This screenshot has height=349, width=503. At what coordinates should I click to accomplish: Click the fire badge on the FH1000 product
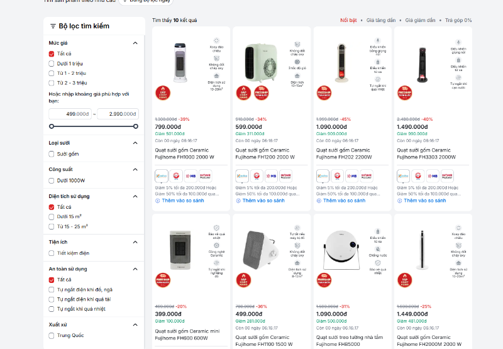pyautogui.click(x=163, y=93)
